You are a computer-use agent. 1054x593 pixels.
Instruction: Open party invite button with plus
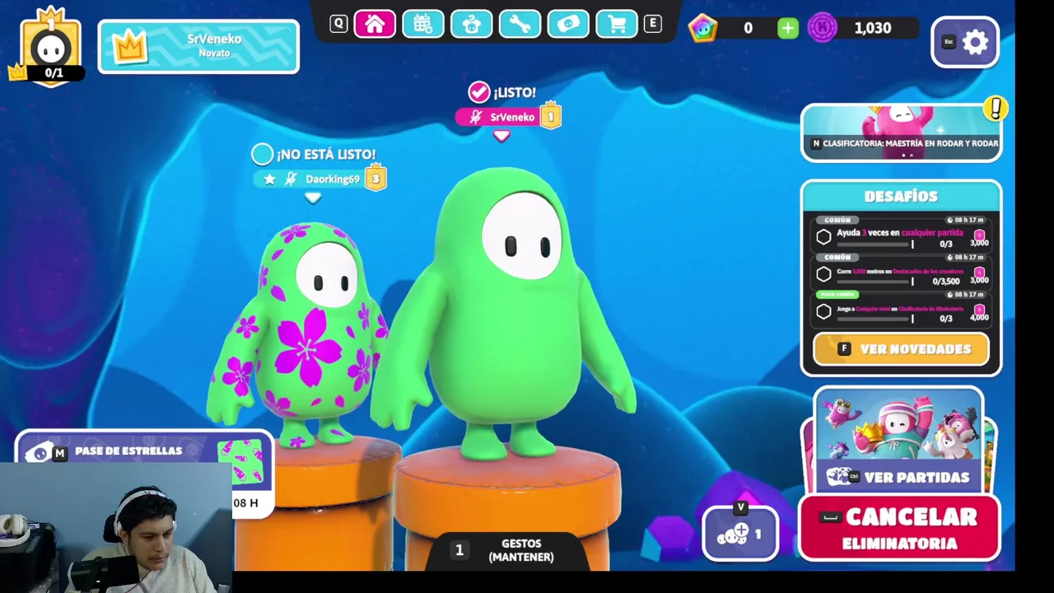pyautogui.click(x=739, y=533)
